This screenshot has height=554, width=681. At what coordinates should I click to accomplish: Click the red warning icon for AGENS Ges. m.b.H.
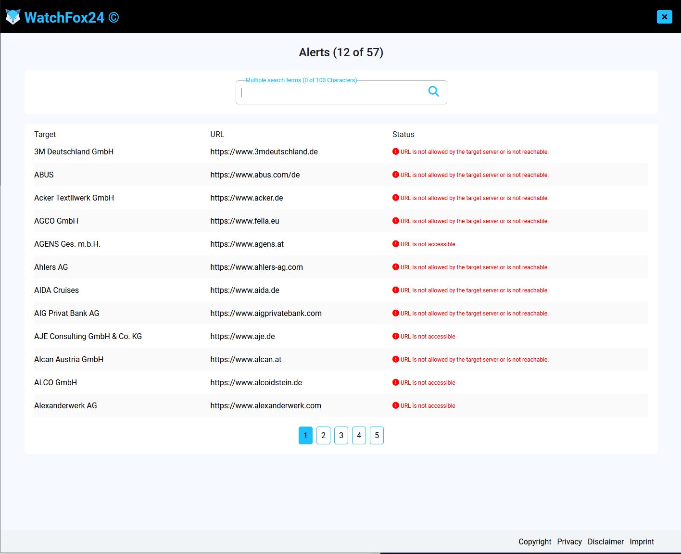tap(396, 244)
